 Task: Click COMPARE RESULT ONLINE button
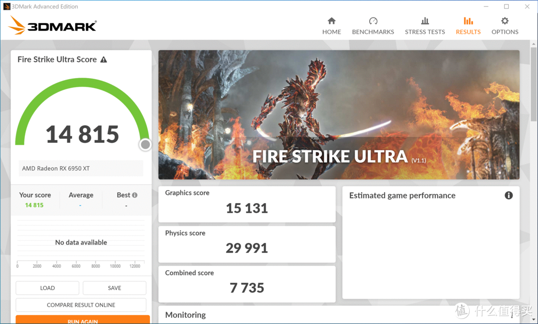pyautogui.click(x=81, y=305)
